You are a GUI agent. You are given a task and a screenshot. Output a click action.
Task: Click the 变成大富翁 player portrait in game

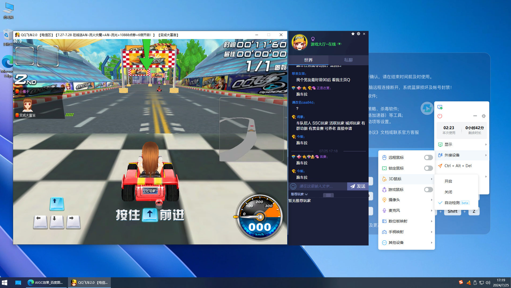click(x=28, y=105)
